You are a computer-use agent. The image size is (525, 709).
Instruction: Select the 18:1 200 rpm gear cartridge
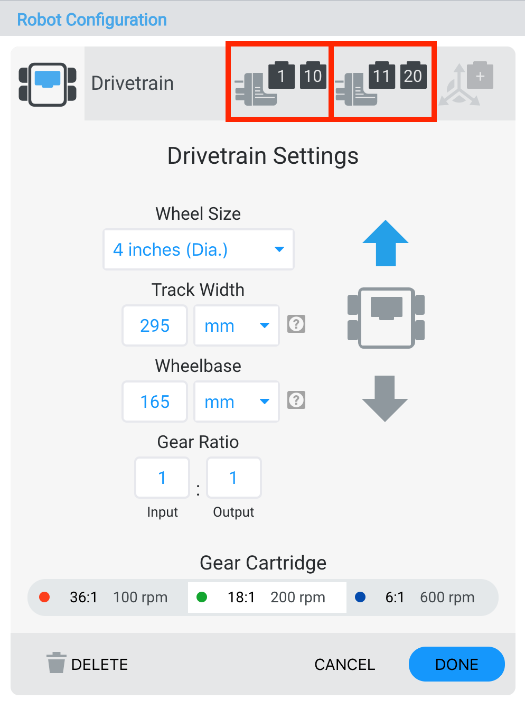(x=267, y=597)
